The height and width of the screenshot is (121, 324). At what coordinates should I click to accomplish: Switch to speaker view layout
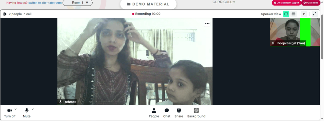pos(286,14)
